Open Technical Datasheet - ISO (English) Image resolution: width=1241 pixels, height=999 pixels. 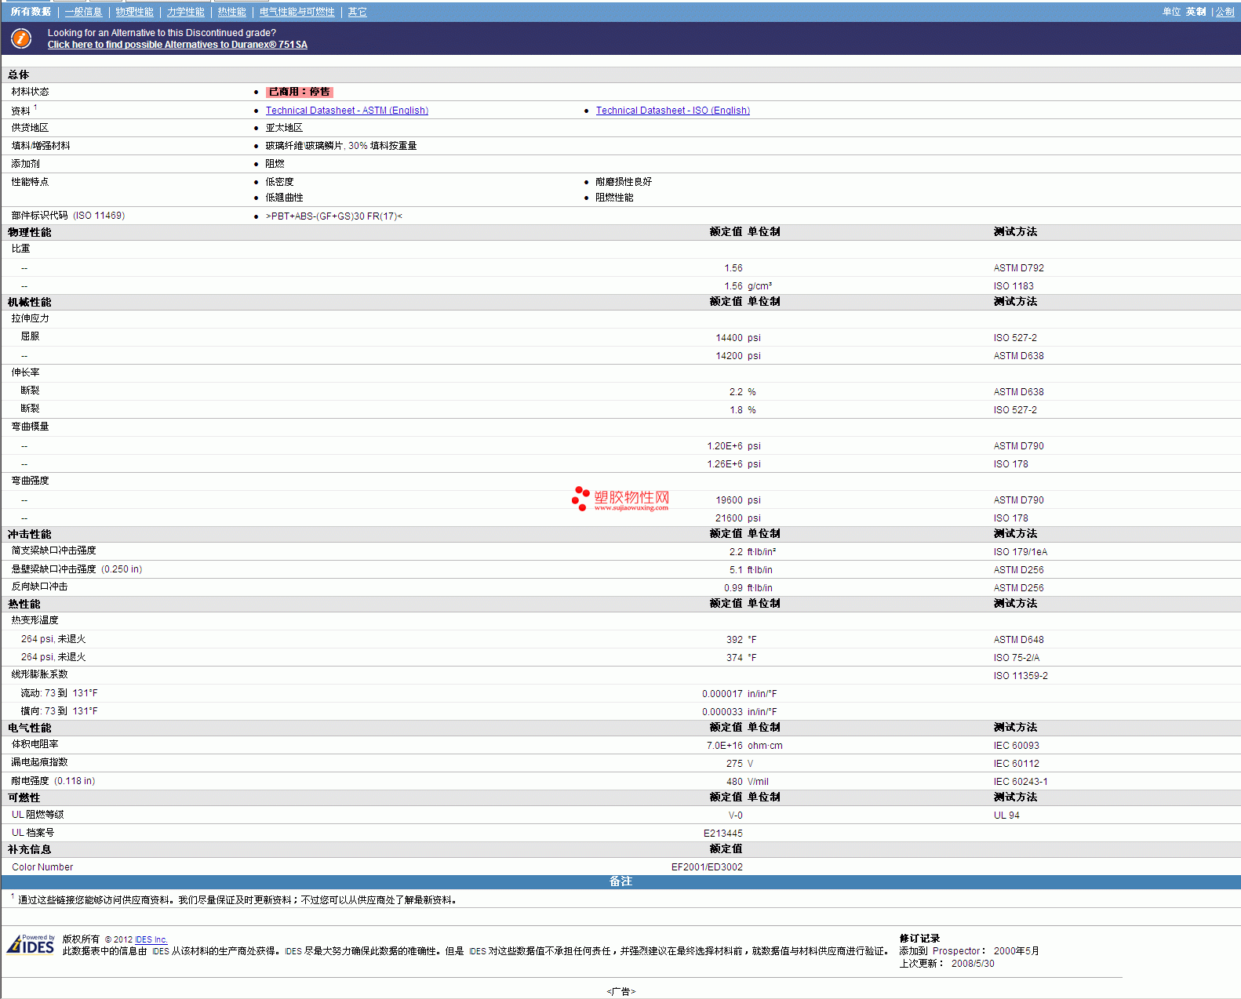tap(672, 111)
